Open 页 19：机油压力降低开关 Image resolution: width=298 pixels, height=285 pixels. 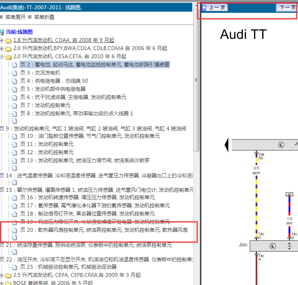[95, 221]
